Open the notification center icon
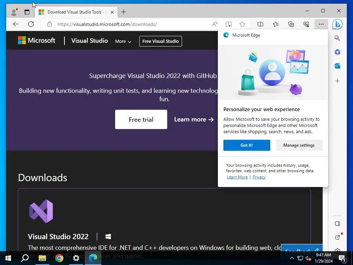 (x=342, y=258)
